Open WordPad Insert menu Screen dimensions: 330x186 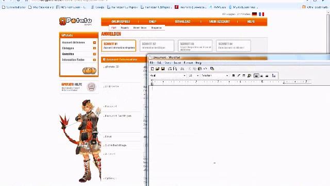(177, 63)
